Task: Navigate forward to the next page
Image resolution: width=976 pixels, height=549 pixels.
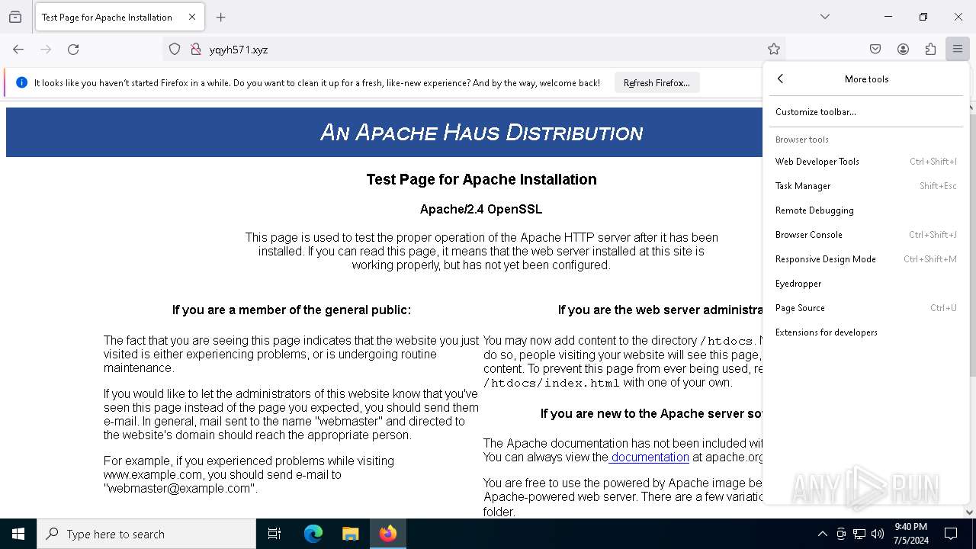Action: click(46, 49)
